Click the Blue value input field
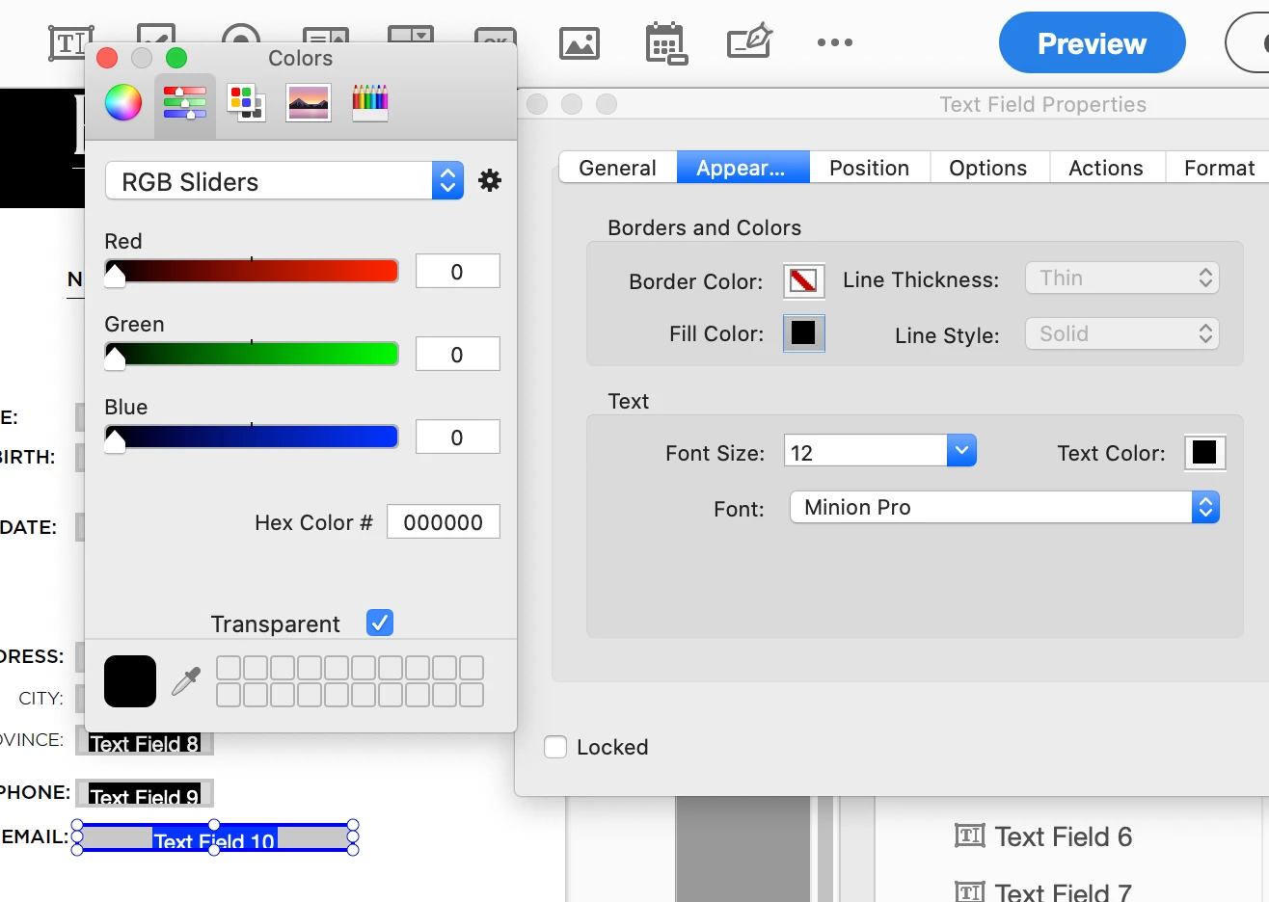 (458, 437)
